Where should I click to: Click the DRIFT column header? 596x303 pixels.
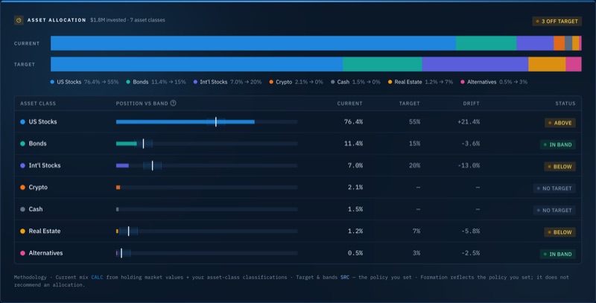click(472, 103)
